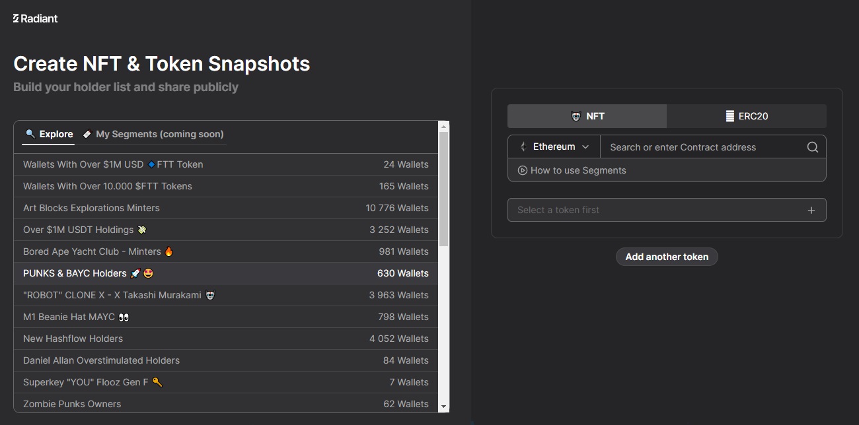Click the fire emoji on Bored Ape row
859x425 pixels.
[168, 251]
